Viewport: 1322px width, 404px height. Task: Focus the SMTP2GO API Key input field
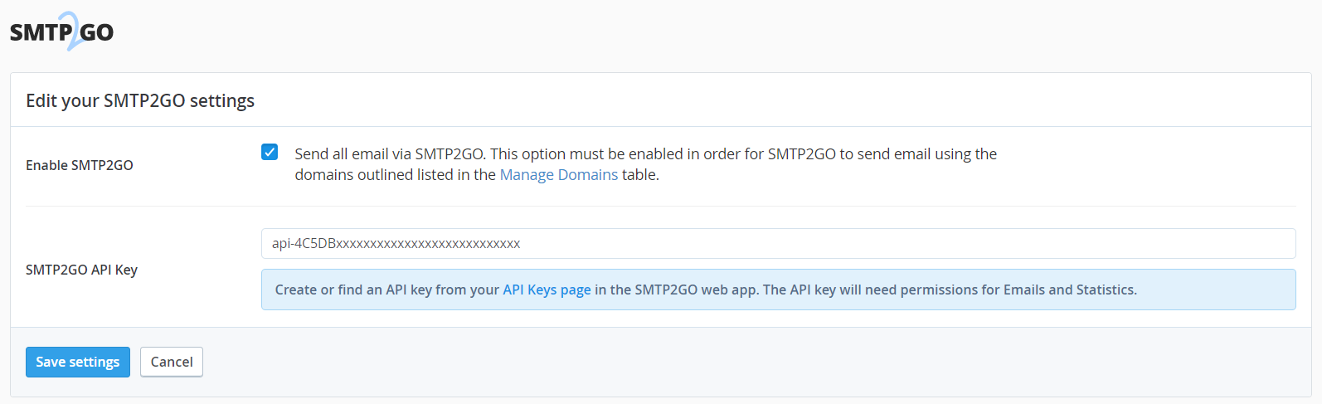[x=778, y=243]
